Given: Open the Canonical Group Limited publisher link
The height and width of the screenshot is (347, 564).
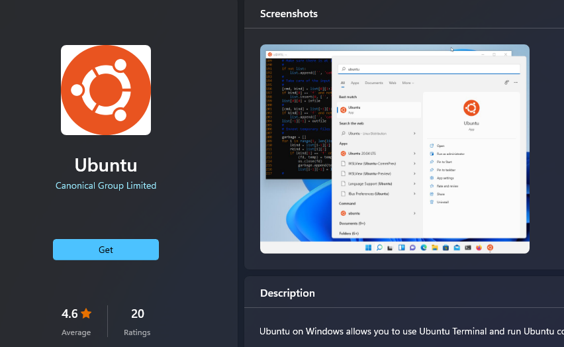Looking at the screenshot, I should 106,185.
